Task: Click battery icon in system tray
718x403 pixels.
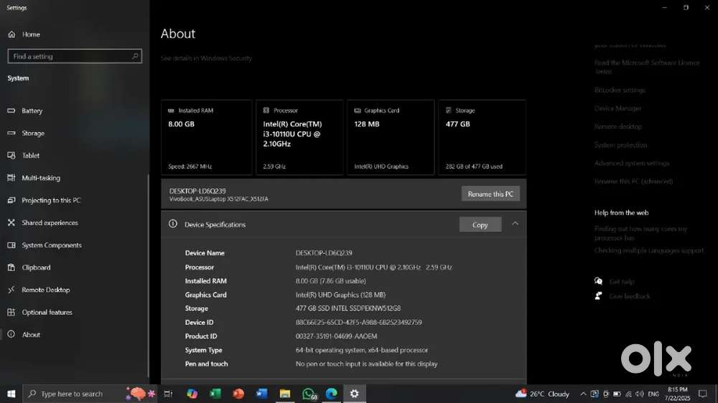Action: click(617, 394)
